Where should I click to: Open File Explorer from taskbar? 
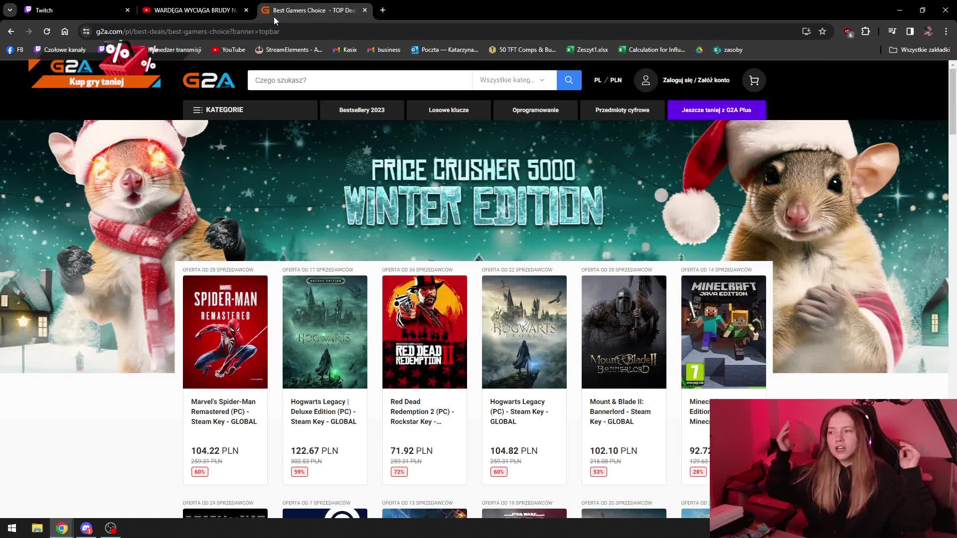[37, 528]
